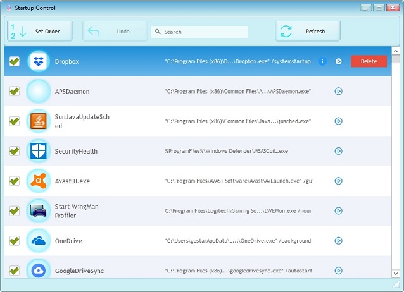The image size is (404, 292).
Task: Click the magnifier icon in the Search box
Action: click(158, 32)
